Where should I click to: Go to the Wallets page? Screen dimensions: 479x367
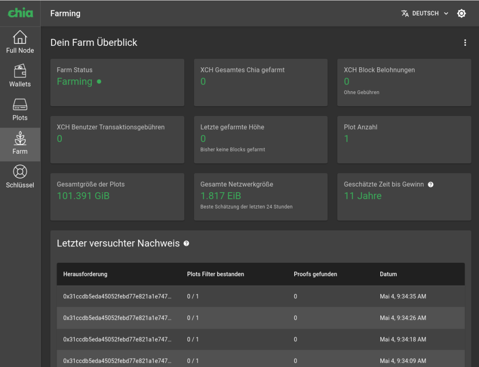[20, 76]
